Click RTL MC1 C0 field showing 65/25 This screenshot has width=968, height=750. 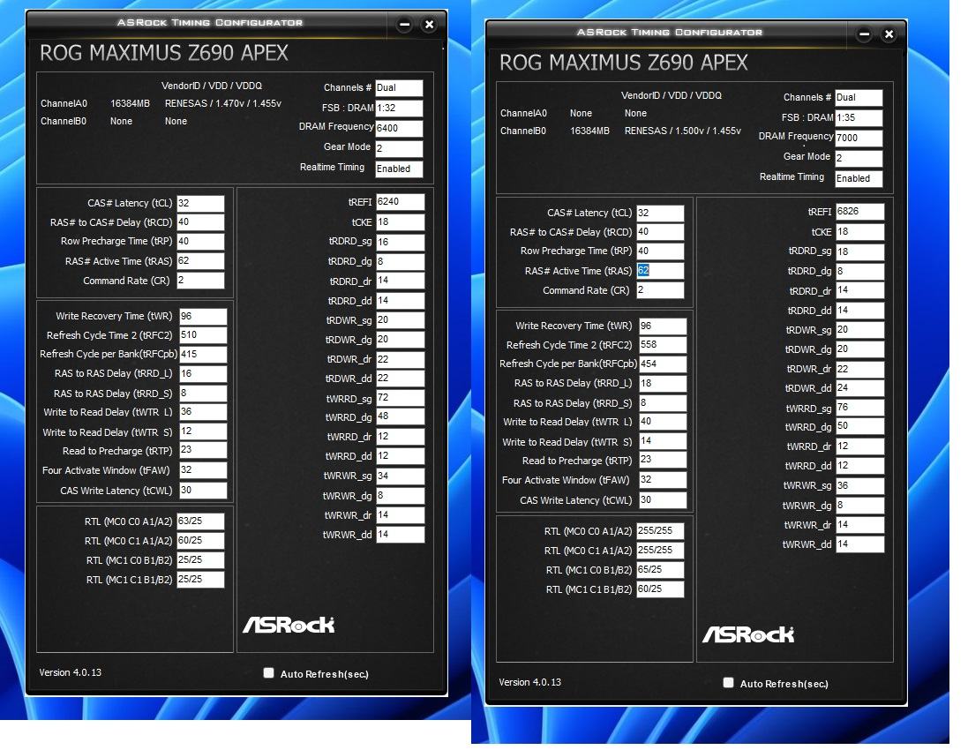coord(660,570)
